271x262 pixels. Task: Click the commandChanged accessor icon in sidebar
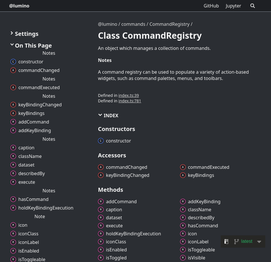[x=13, y=70]
